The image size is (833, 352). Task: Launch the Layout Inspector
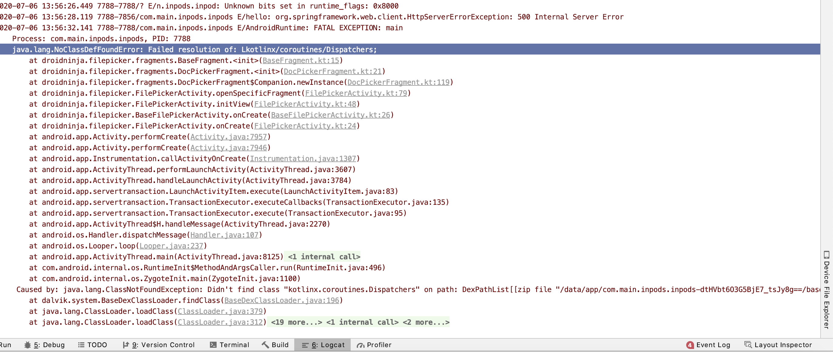click(x=777, y=344)
